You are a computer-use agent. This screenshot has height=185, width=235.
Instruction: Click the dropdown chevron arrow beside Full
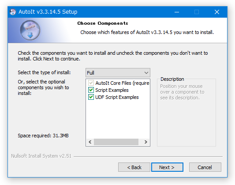coord(146,73)
